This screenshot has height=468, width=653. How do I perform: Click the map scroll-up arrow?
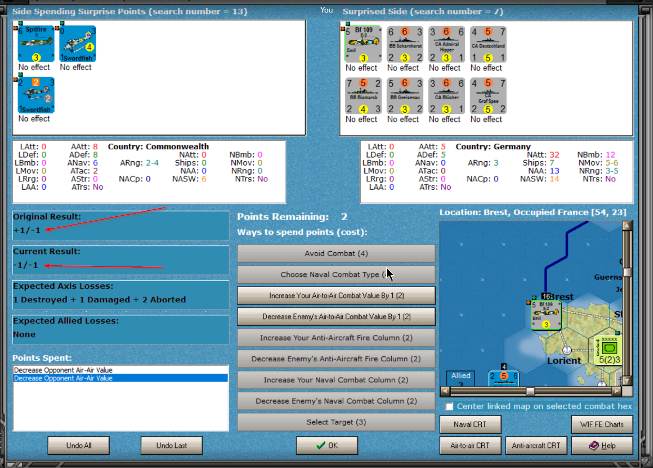[627, 226]
